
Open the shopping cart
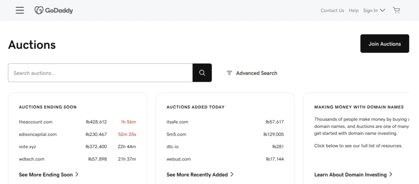tap(396, 10)
